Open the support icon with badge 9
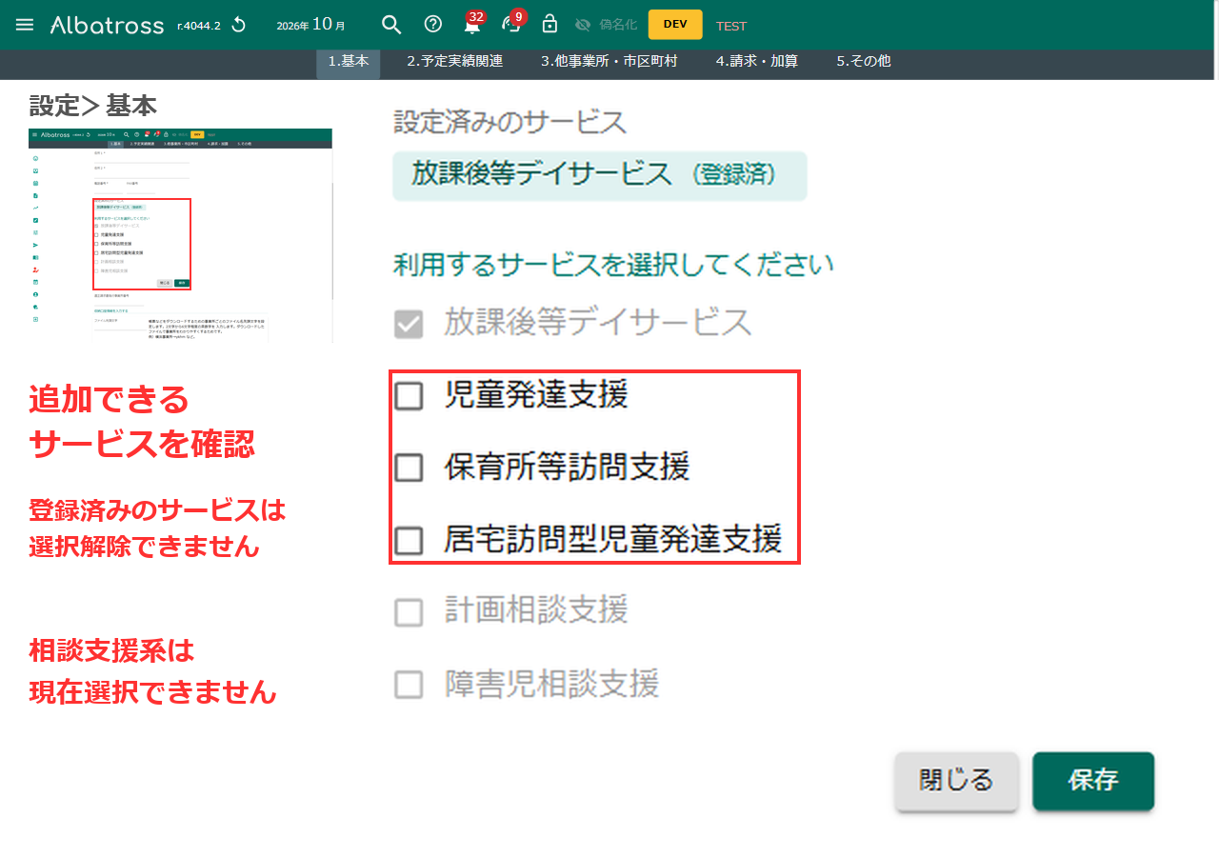Image resolution: width=1219 pixels, height=857 pixels. pos(512,24)
